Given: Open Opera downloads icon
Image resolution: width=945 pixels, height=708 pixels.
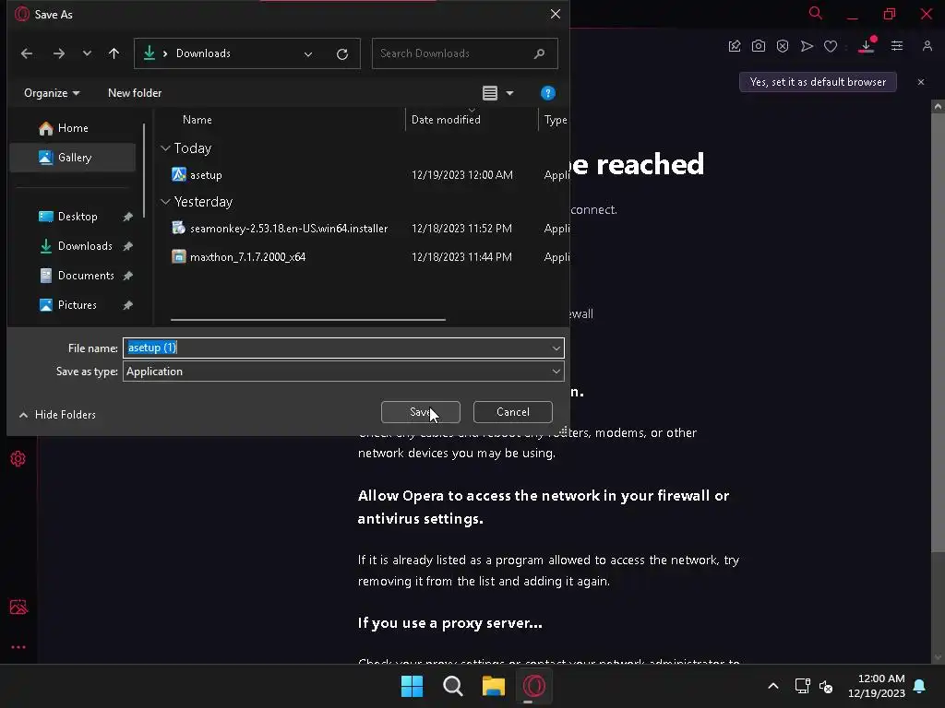Looking at the screenshot, I should (867, 46).
